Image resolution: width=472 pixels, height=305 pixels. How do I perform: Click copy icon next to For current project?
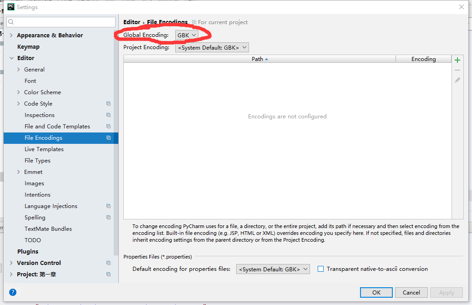(194, 22)
